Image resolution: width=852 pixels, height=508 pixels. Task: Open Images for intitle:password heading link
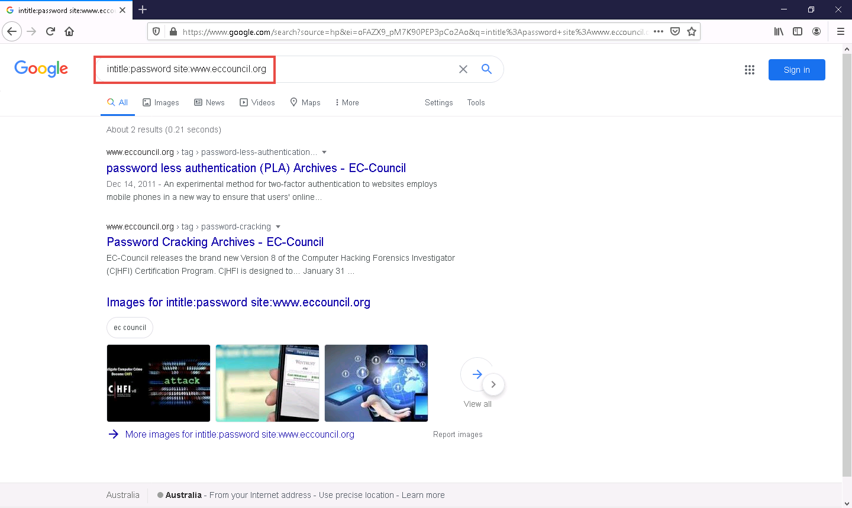(x=238, y=302)
